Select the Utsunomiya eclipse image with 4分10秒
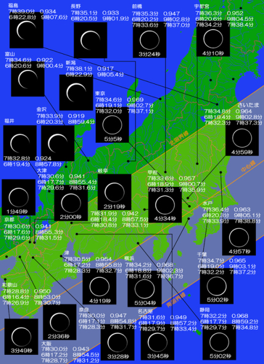The height and width of the screenshot is (364, 264). [213, 39]
